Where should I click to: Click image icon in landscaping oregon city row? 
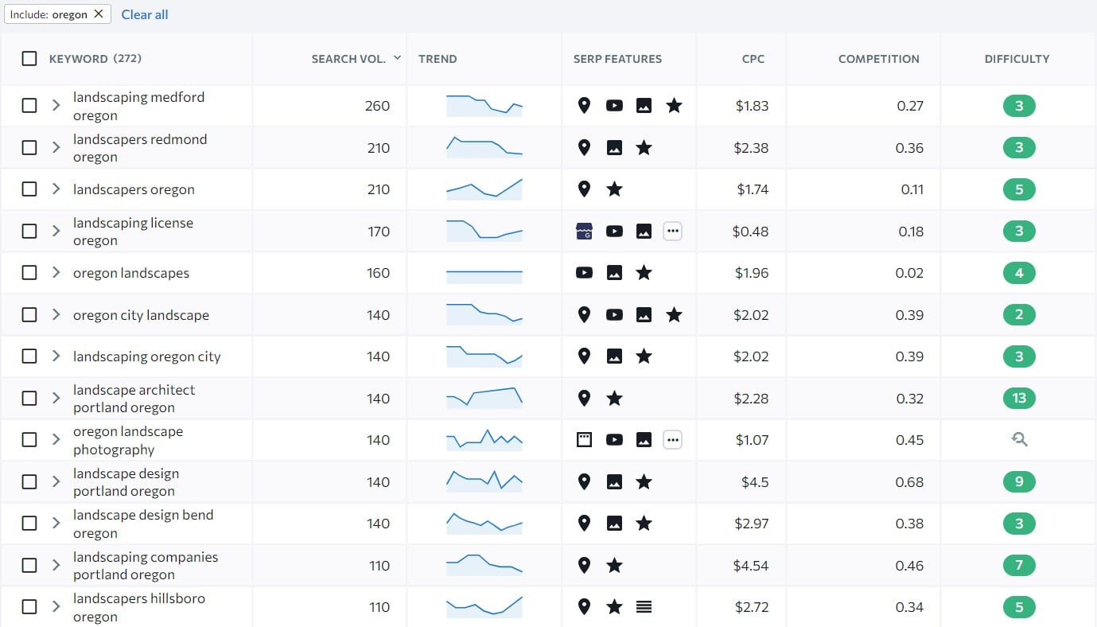614,356
